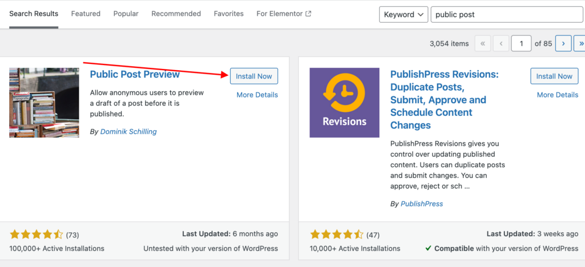
Task: View More Details for Public Post Preview
Action: point(257,95)
